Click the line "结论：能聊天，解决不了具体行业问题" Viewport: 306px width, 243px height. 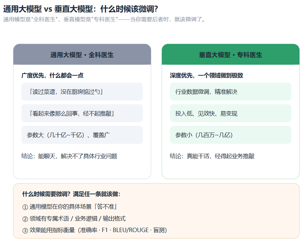[x=69, y=156]
